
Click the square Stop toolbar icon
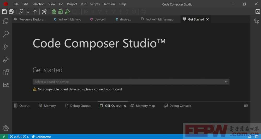click(x=74, y=11)
